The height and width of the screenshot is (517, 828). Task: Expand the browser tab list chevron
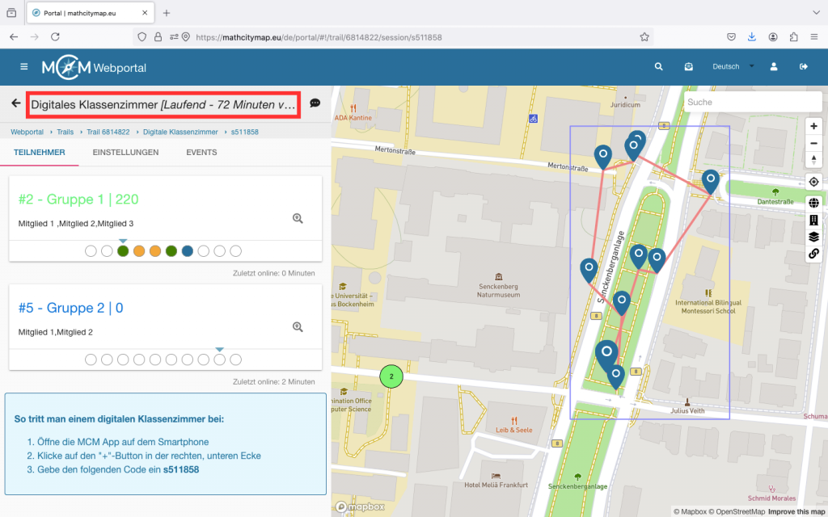814,13
